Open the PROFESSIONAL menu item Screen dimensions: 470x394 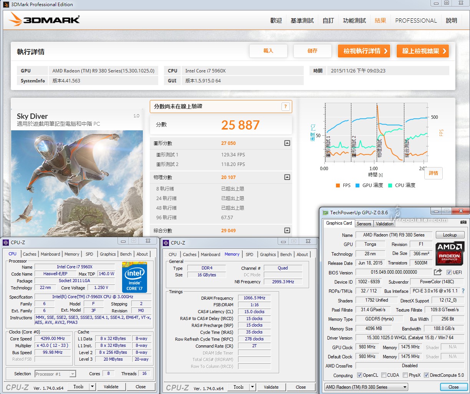pos(416,21)
